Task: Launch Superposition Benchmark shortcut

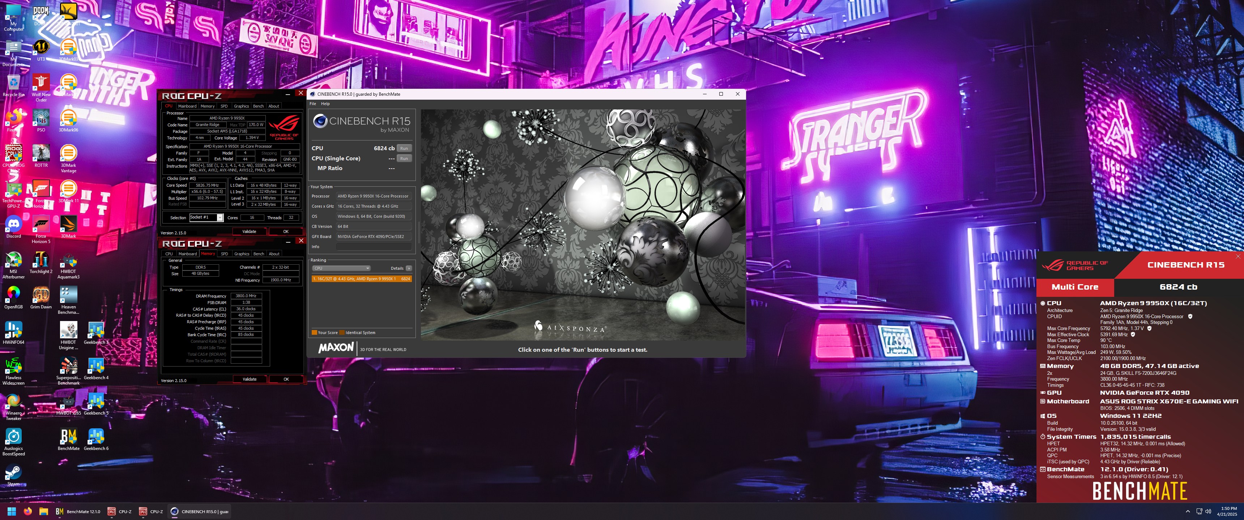Action: [69, 371]
